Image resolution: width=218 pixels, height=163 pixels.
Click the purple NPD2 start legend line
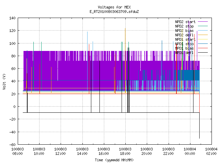coord(203,22)
